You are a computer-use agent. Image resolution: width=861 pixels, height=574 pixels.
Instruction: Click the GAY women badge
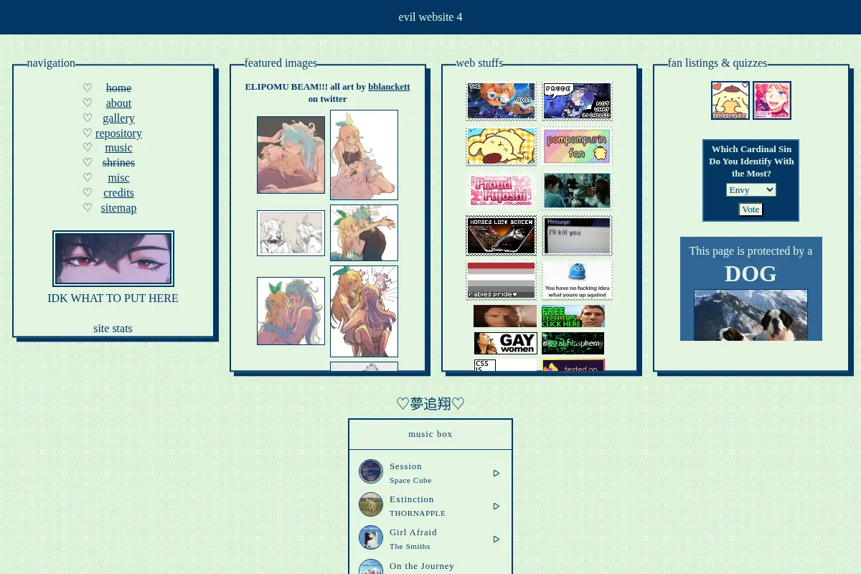(x=505, y=343)
